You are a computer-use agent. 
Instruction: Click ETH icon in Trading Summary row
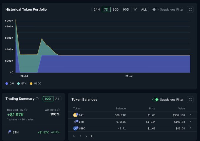[9, 132]
